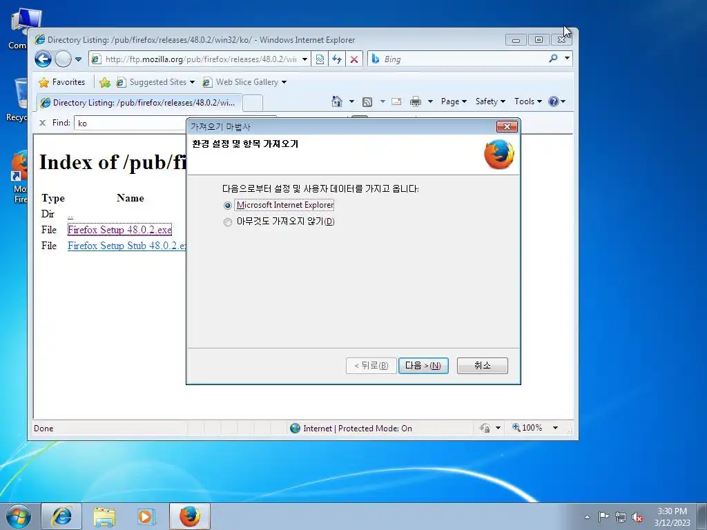
Task: Open the Favorites panel
Action: pos(62,82)
